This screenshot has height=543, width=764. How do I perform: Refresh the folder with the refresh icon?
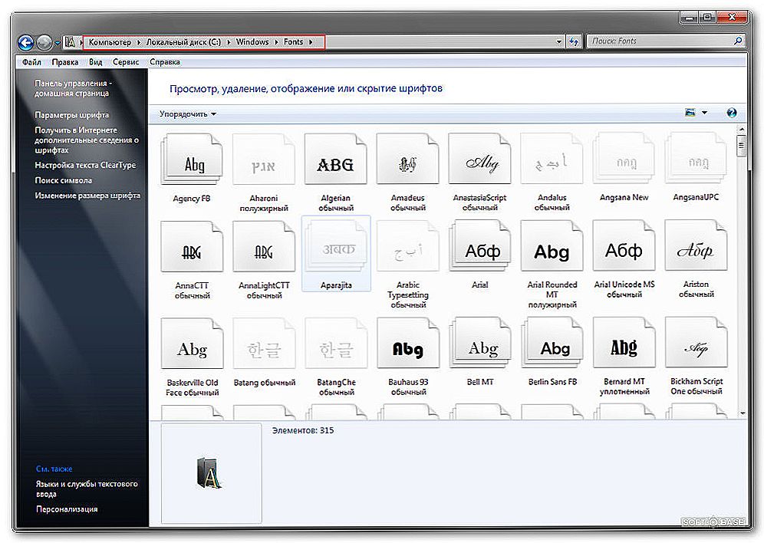coord(574,42)
